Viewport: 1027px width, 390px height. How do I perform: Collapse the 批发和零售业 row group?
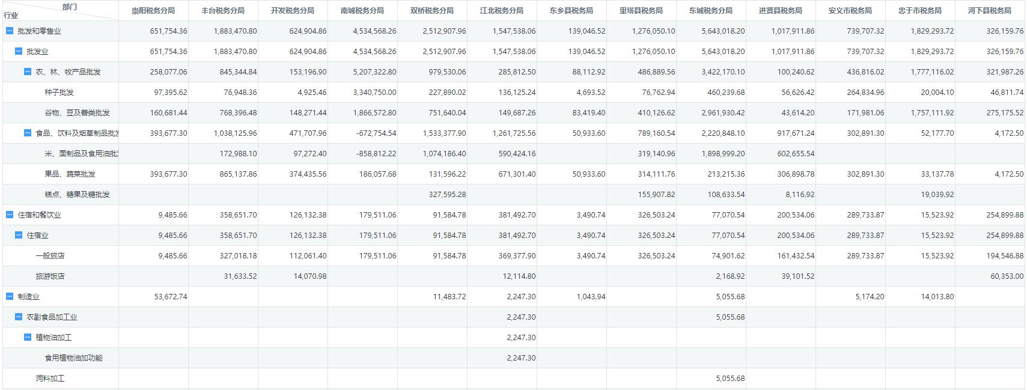(10, 31)
